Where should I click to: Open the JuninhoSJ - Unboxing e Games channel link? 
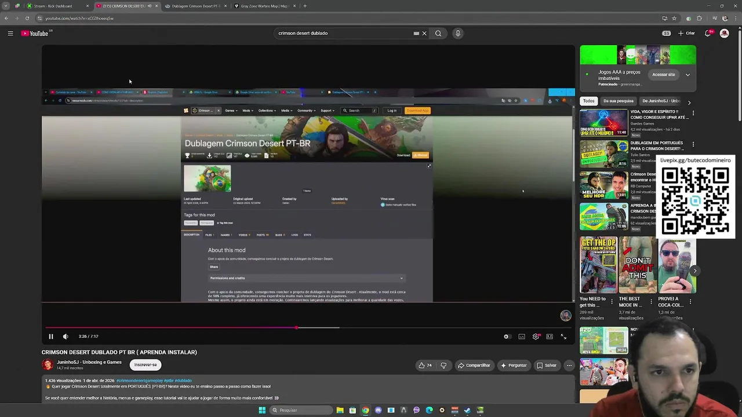coord(89,362)
